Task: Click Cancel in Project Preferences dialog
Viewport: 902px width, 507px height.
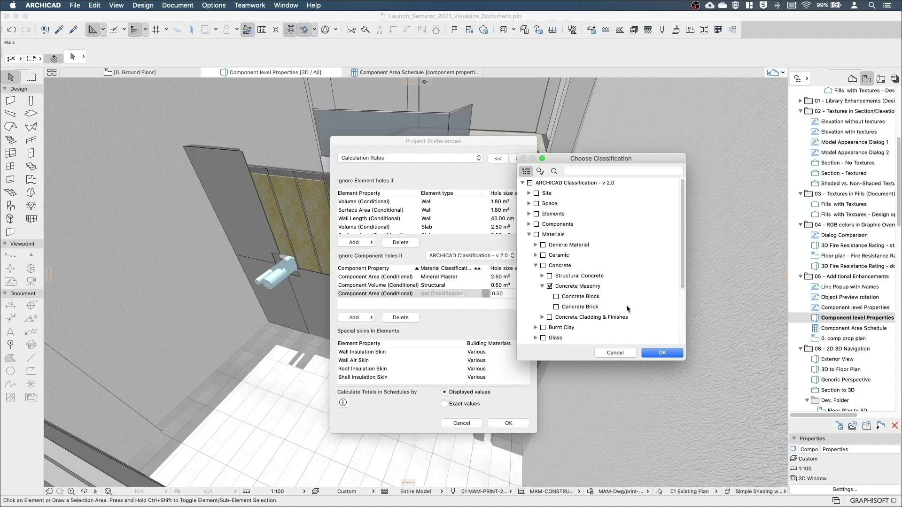Action: click(461, 423)
